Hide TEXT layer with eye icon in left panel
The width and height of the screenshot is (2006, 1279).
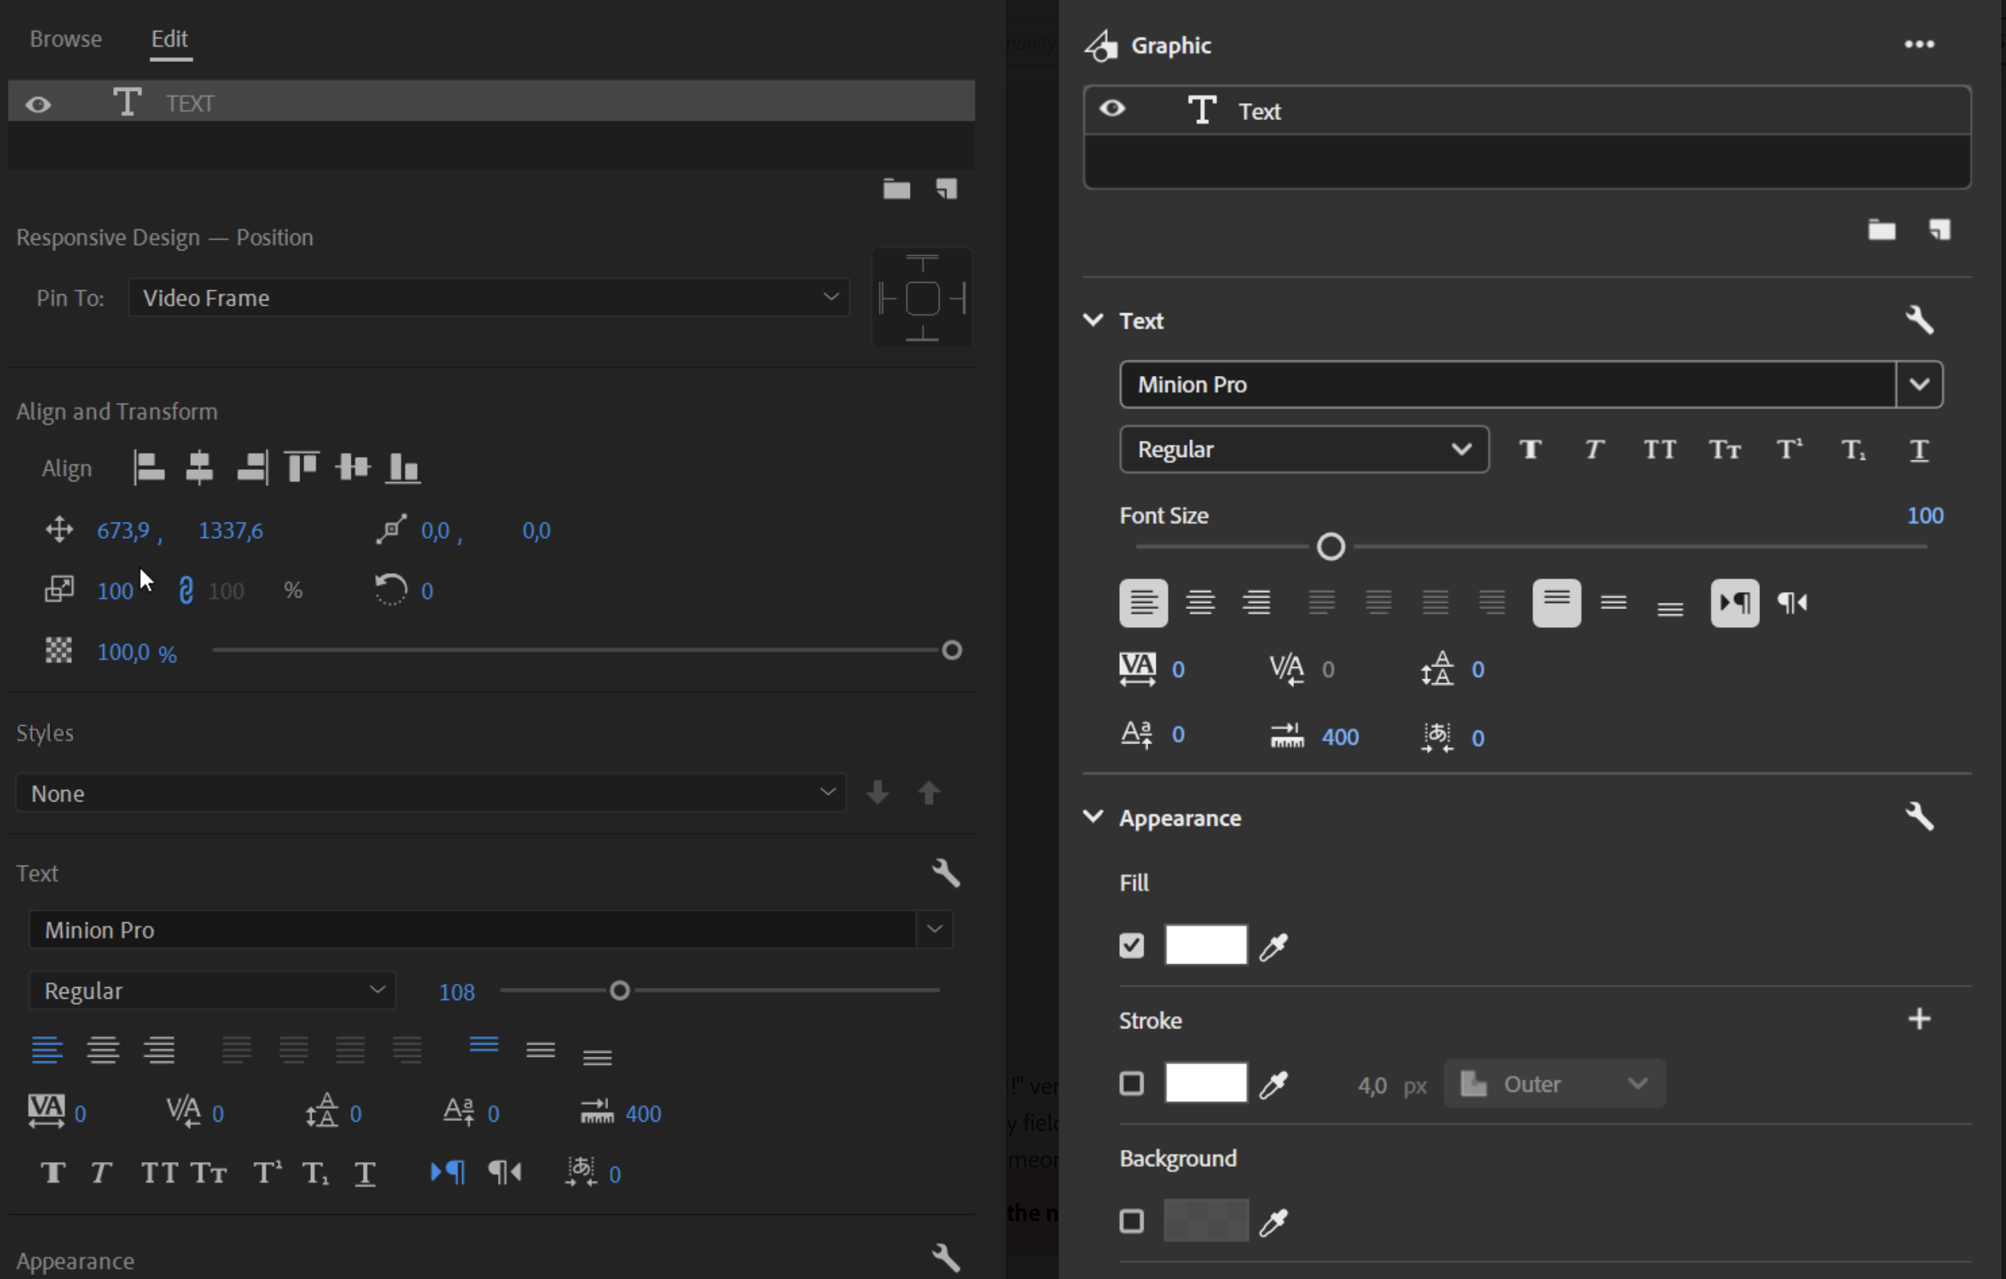point(38,104)
